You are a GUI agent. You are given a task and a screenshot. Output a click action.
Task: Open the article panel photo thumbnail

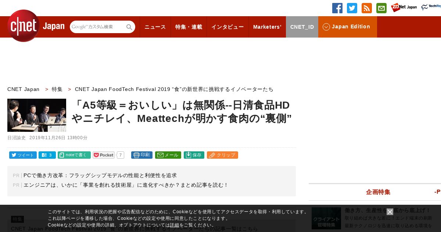37,115
